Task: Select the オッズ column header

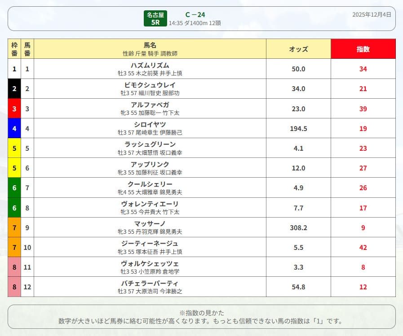Action: coord(298,49)
